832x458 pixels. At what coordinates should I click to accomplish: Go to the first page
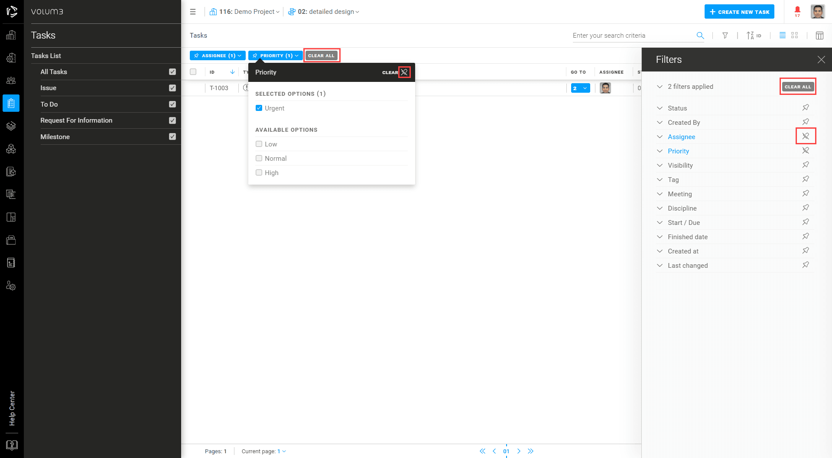tap(482, 451)
